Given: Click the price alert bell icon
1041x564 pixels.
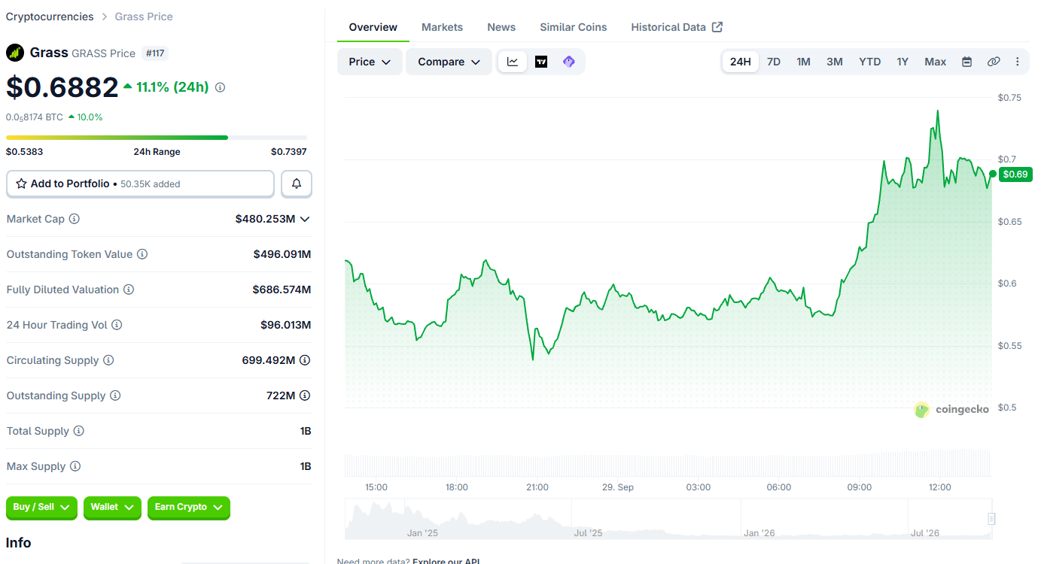Looking at the screenshot, I should pos(297,183).
